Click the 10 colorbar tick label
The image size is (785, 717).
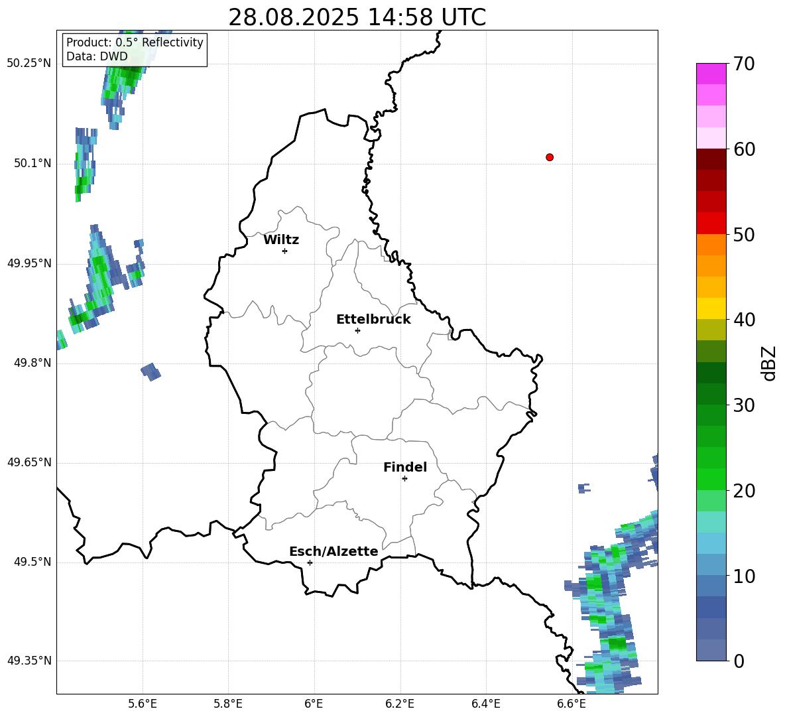click(x=744, y=576)
